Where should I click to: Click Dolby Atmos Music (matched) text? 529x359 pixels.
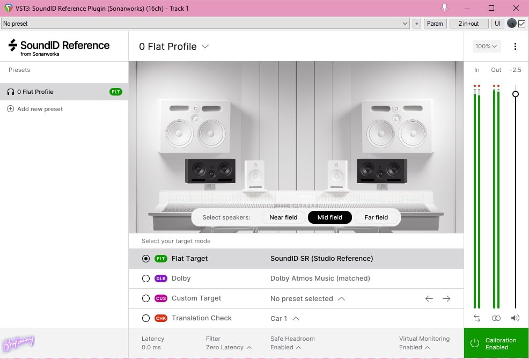320,279
